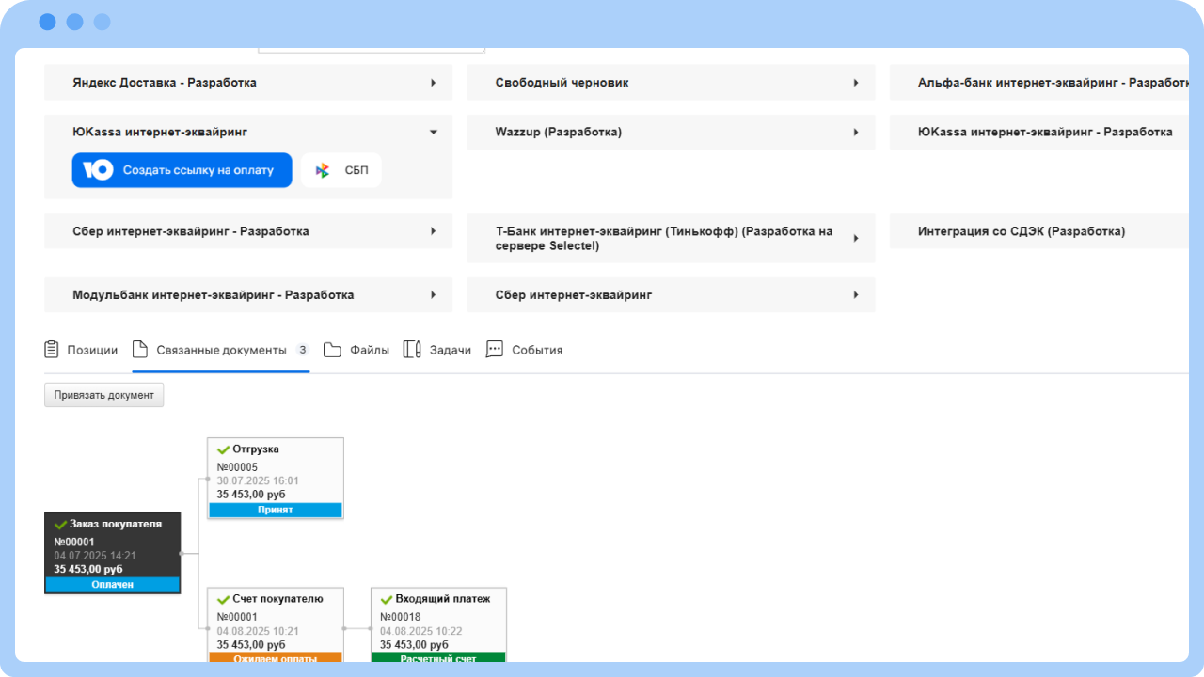This screenshot has height=677, width=1204.
Task: Click the date 04.08.2025 10:21
Action: pos(258,631)
